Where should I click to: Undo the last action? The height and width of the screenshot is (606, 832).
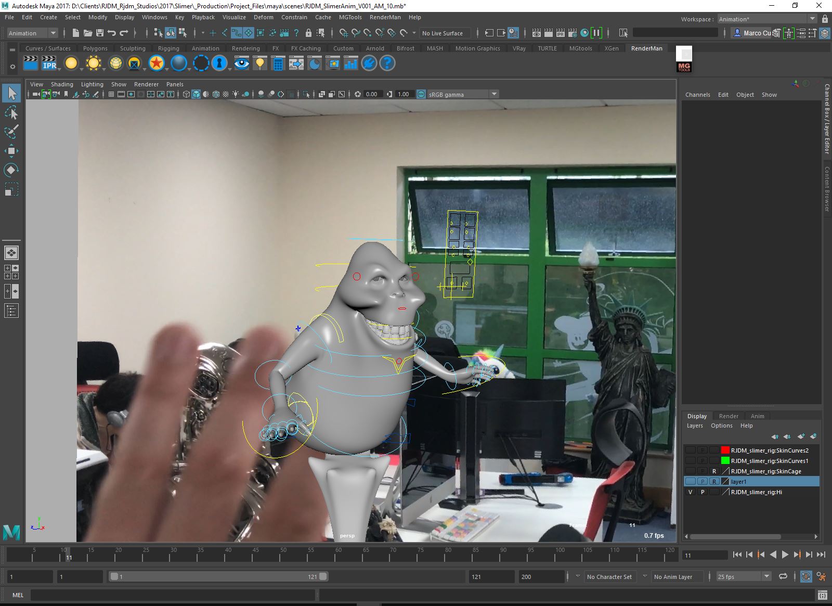tap(112, 33)
